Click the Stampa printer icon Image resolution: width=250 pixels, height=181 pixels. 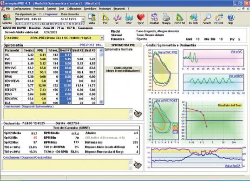tap(166, 19)
